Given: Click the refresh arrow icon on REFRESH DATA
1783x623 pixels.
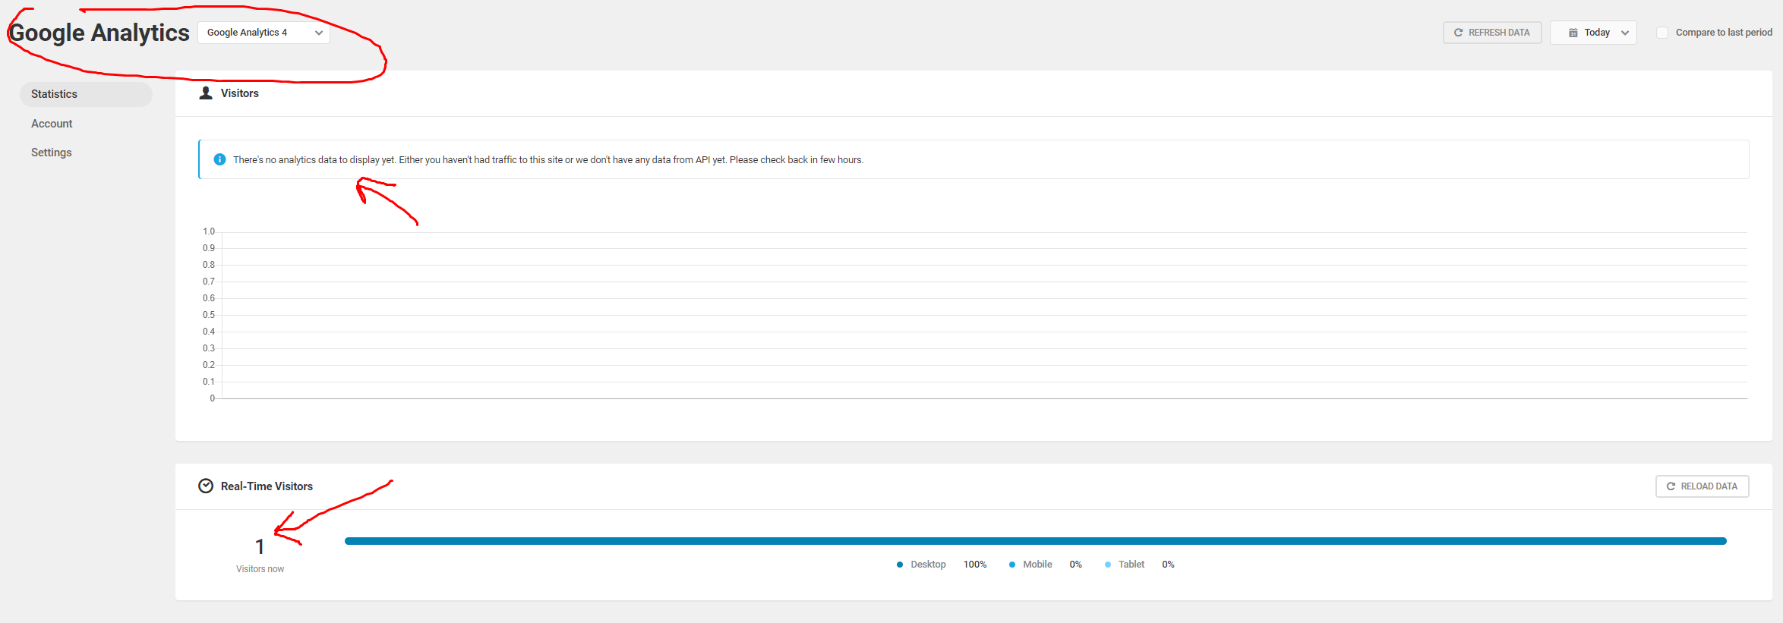Looking at the screenshot, I should (x=1458, y=33).
